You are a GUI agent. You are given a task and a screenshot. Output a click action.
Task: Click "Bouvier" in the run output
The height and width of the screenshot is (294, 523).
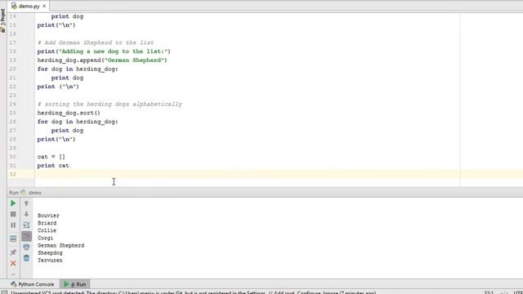(x=48, y=216)
